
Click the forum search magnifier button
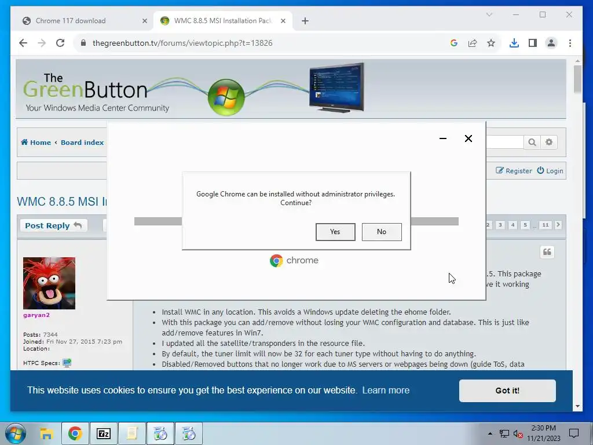pos(532,143)
